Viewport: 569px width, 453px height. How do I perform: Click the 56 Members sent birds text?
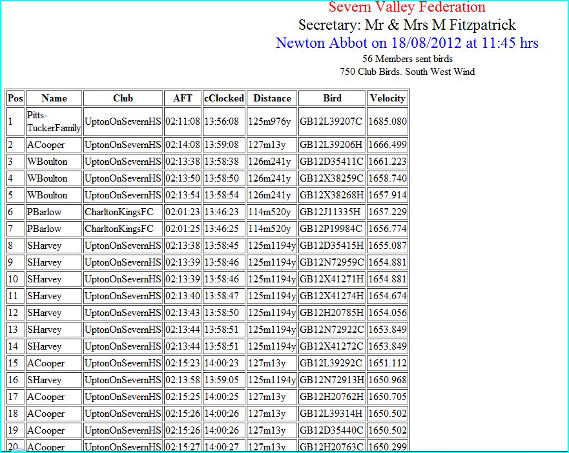point(407,59)
